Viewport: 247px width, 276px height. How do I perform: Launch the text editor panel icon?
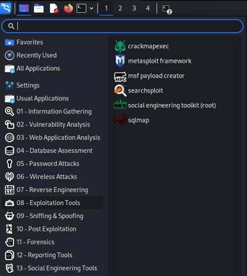click(x=54, y=8)
